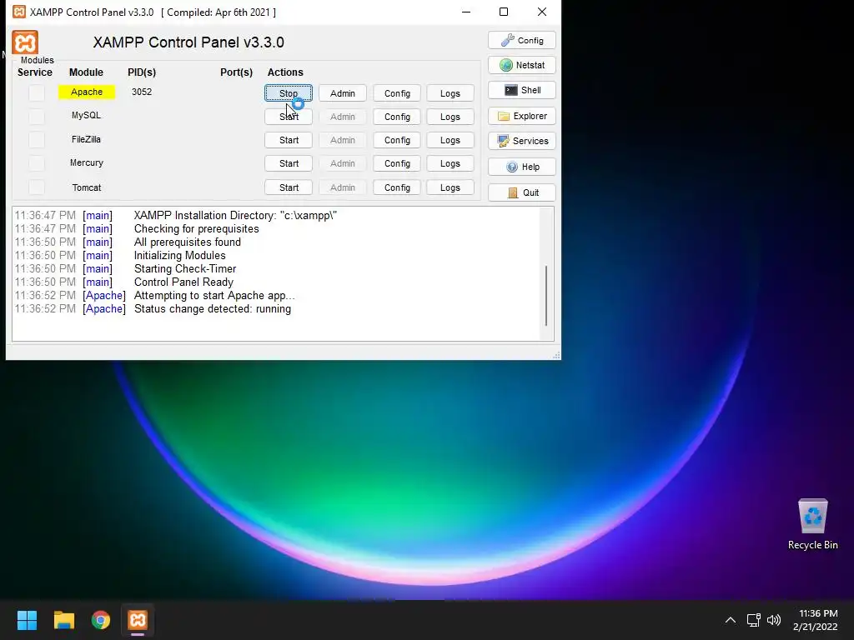
Task: Click log line 'Attempting to start Apache app...'
Action: [x=214, y=296]
